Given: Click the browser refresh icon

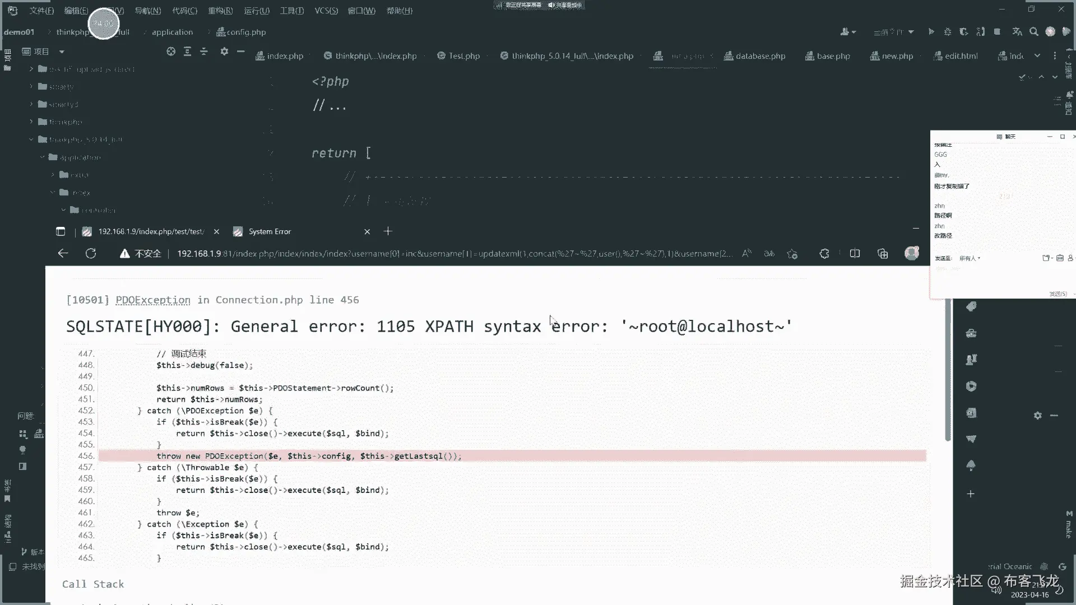Looking at the screenshot, I should tap(91, 254).
